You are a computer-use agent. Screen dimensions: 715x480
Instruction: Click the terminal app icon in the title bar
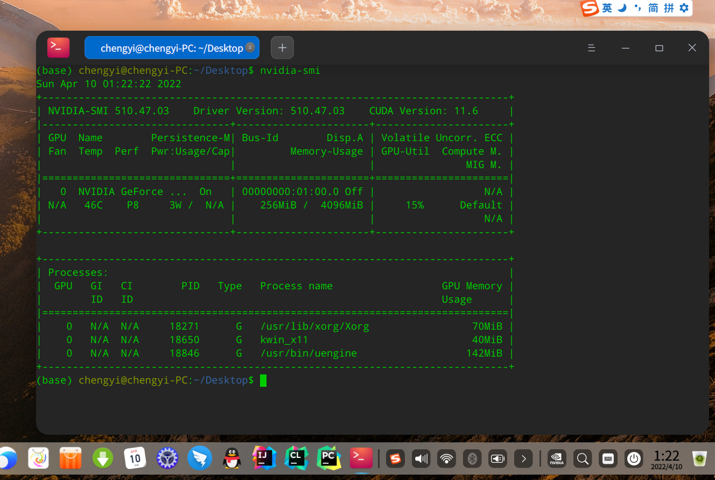(x=58, y=48)
